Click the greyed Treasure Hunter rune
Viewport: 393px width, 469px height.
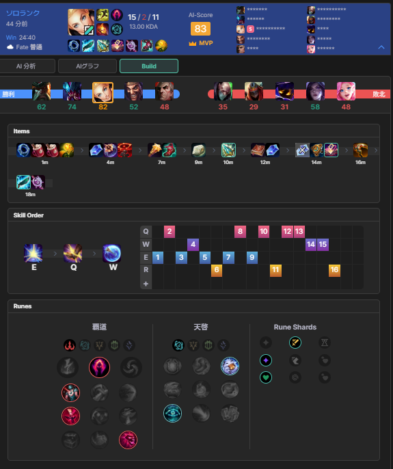point(70,440)
